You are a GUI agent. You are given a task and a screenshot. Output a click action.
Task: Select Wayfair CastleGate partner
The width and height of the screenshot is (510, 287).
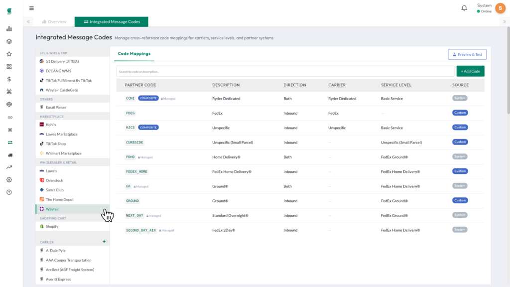click(73, 90)
